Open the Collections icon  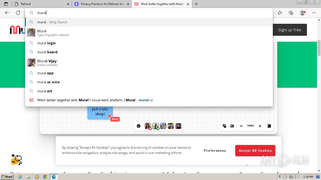(291, 13)
